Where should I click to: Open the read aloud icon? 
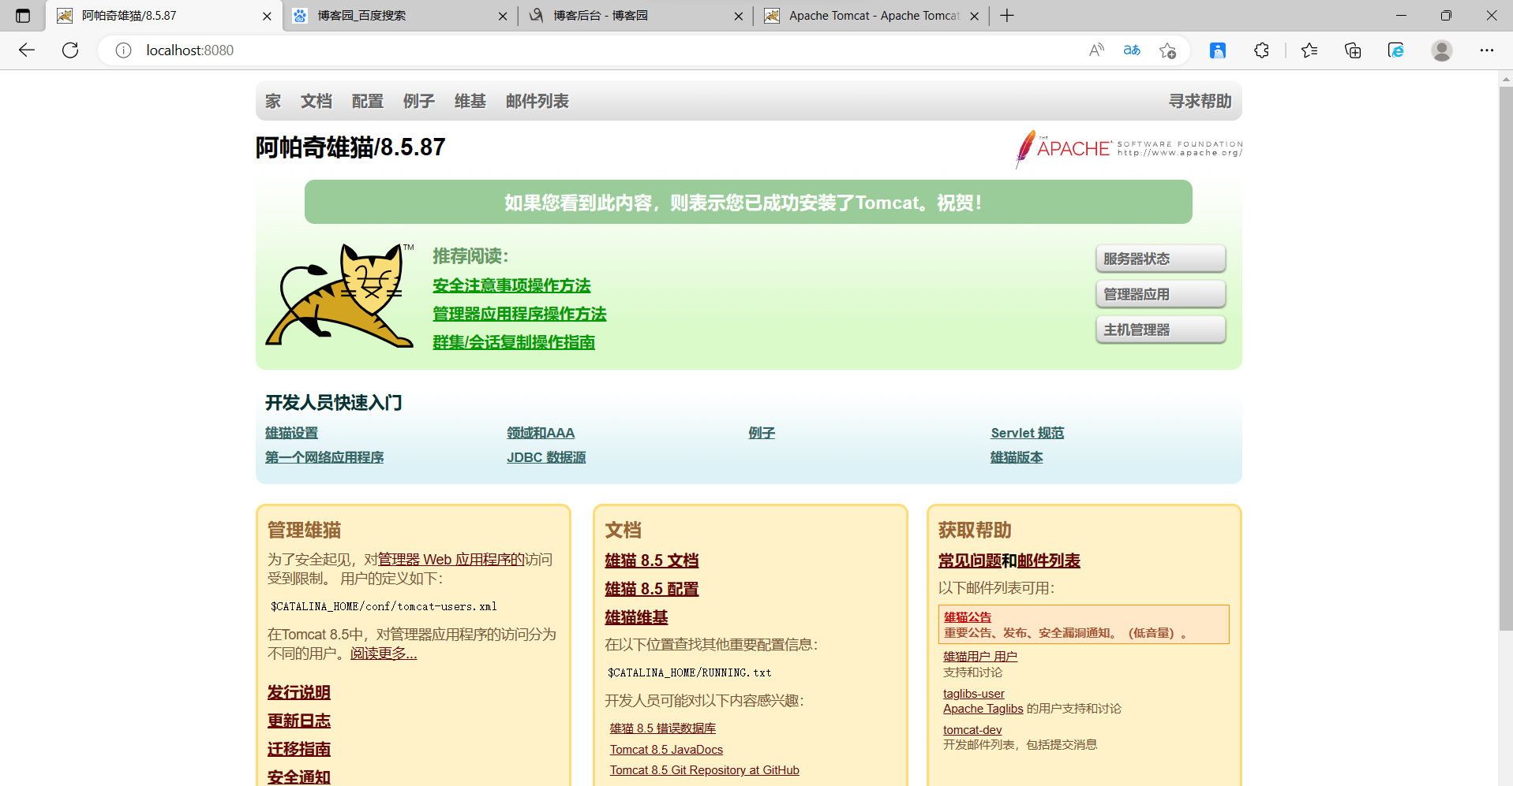1096,50
